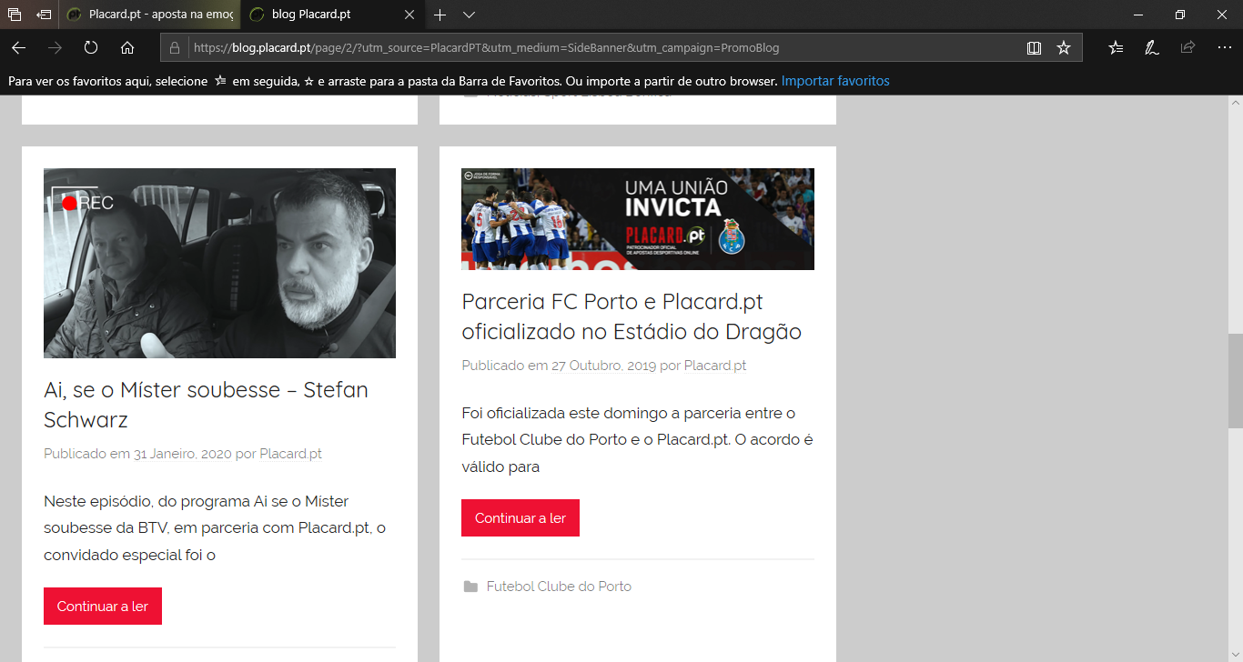Continuar a ler the Stefan Schwarz post
Viewport: 1243px width, 662px height.
pos(103,607)
